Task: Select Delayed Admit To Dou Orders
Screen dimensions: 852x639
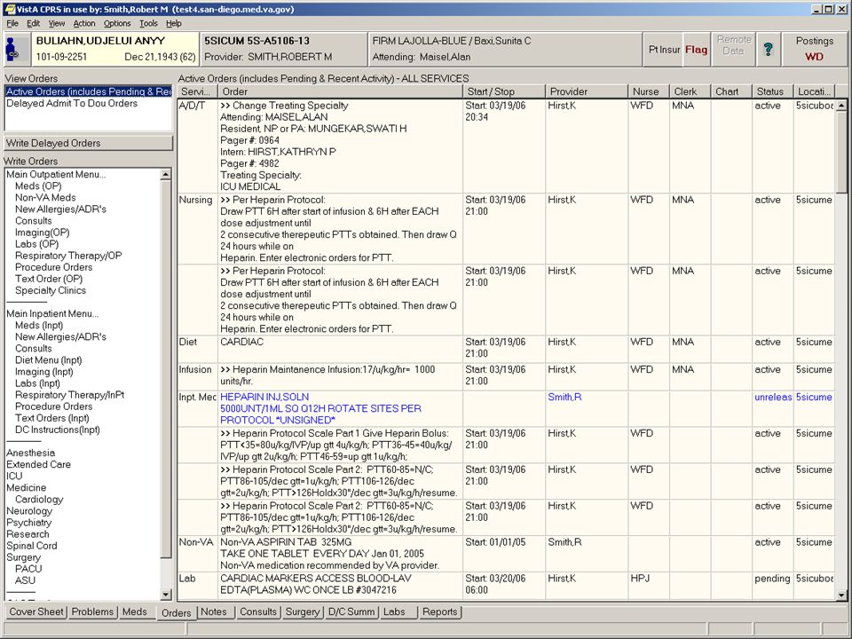Action: (72, 103)
